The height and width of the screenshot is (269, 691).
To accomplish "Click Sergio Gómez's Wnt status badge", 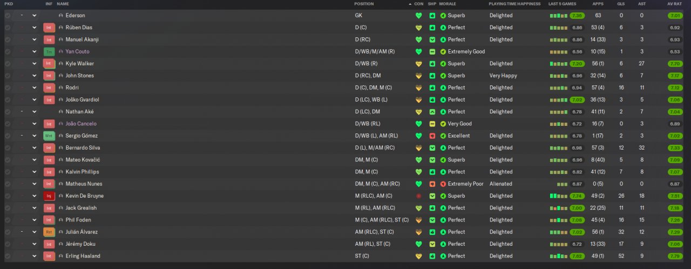I will pos(49,136).
